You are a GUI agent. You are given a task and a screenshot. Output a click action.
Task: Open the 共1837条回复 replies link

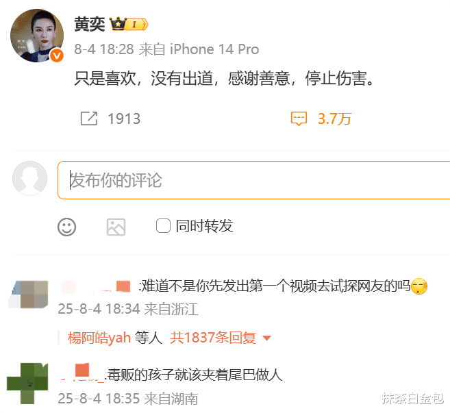click(x=212, y=338)
